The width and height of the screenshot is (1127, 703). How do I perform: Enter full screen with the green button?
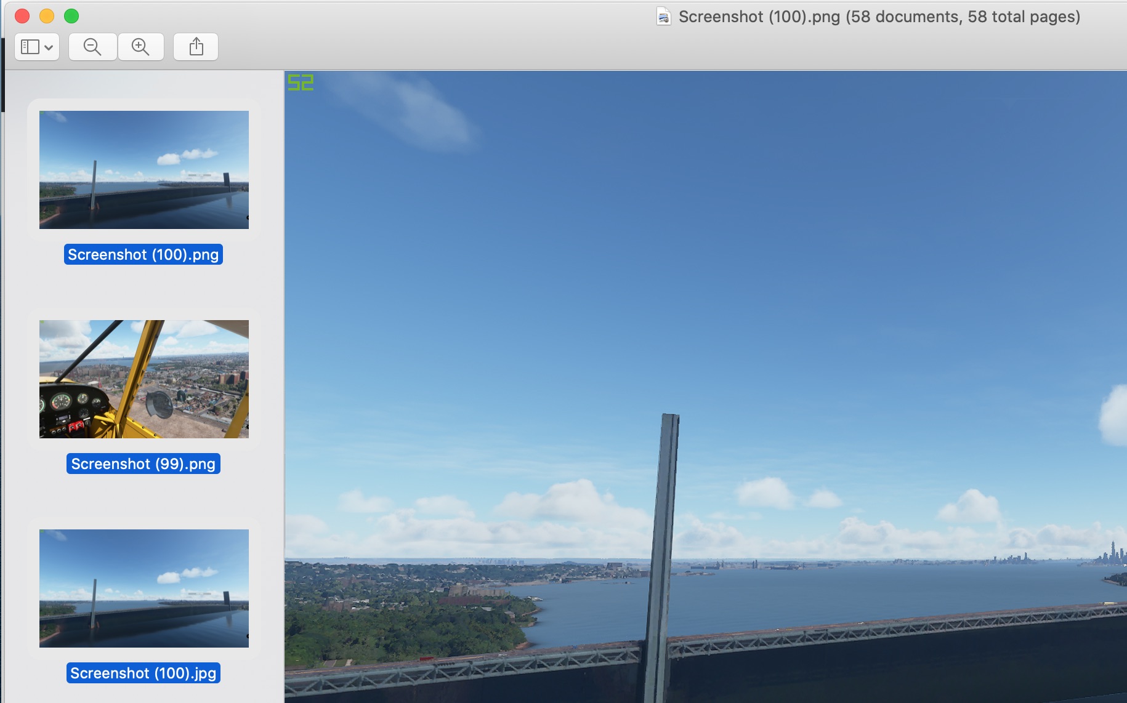tap(72, 16)
